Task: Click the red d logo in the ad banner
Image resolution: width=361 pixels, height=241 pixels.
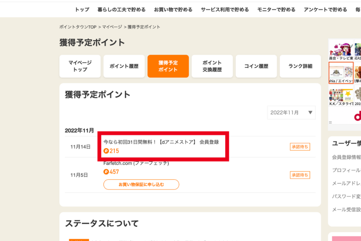Action: [x=357, y=116]
